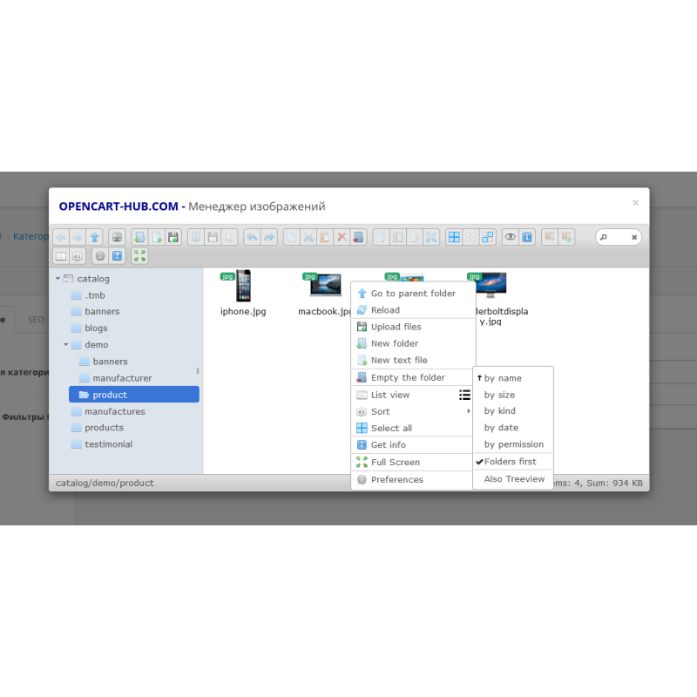This screenshot has width=697, height=697.
Task: Click the blue help question-mark icon
Action: (117, 255)
